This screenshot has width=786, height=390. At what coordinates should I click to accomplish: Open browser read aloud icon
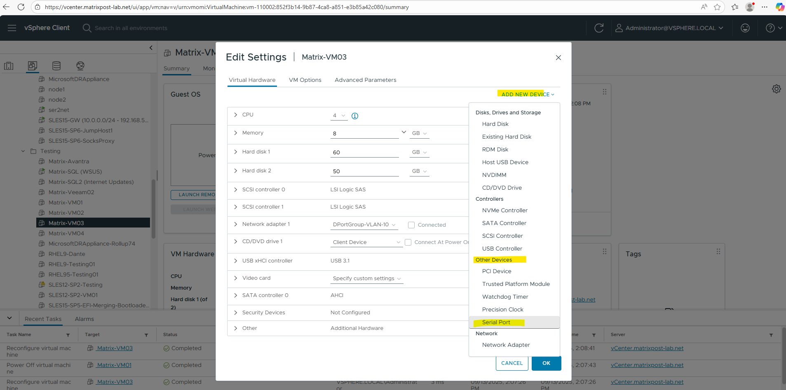[704, 7]
